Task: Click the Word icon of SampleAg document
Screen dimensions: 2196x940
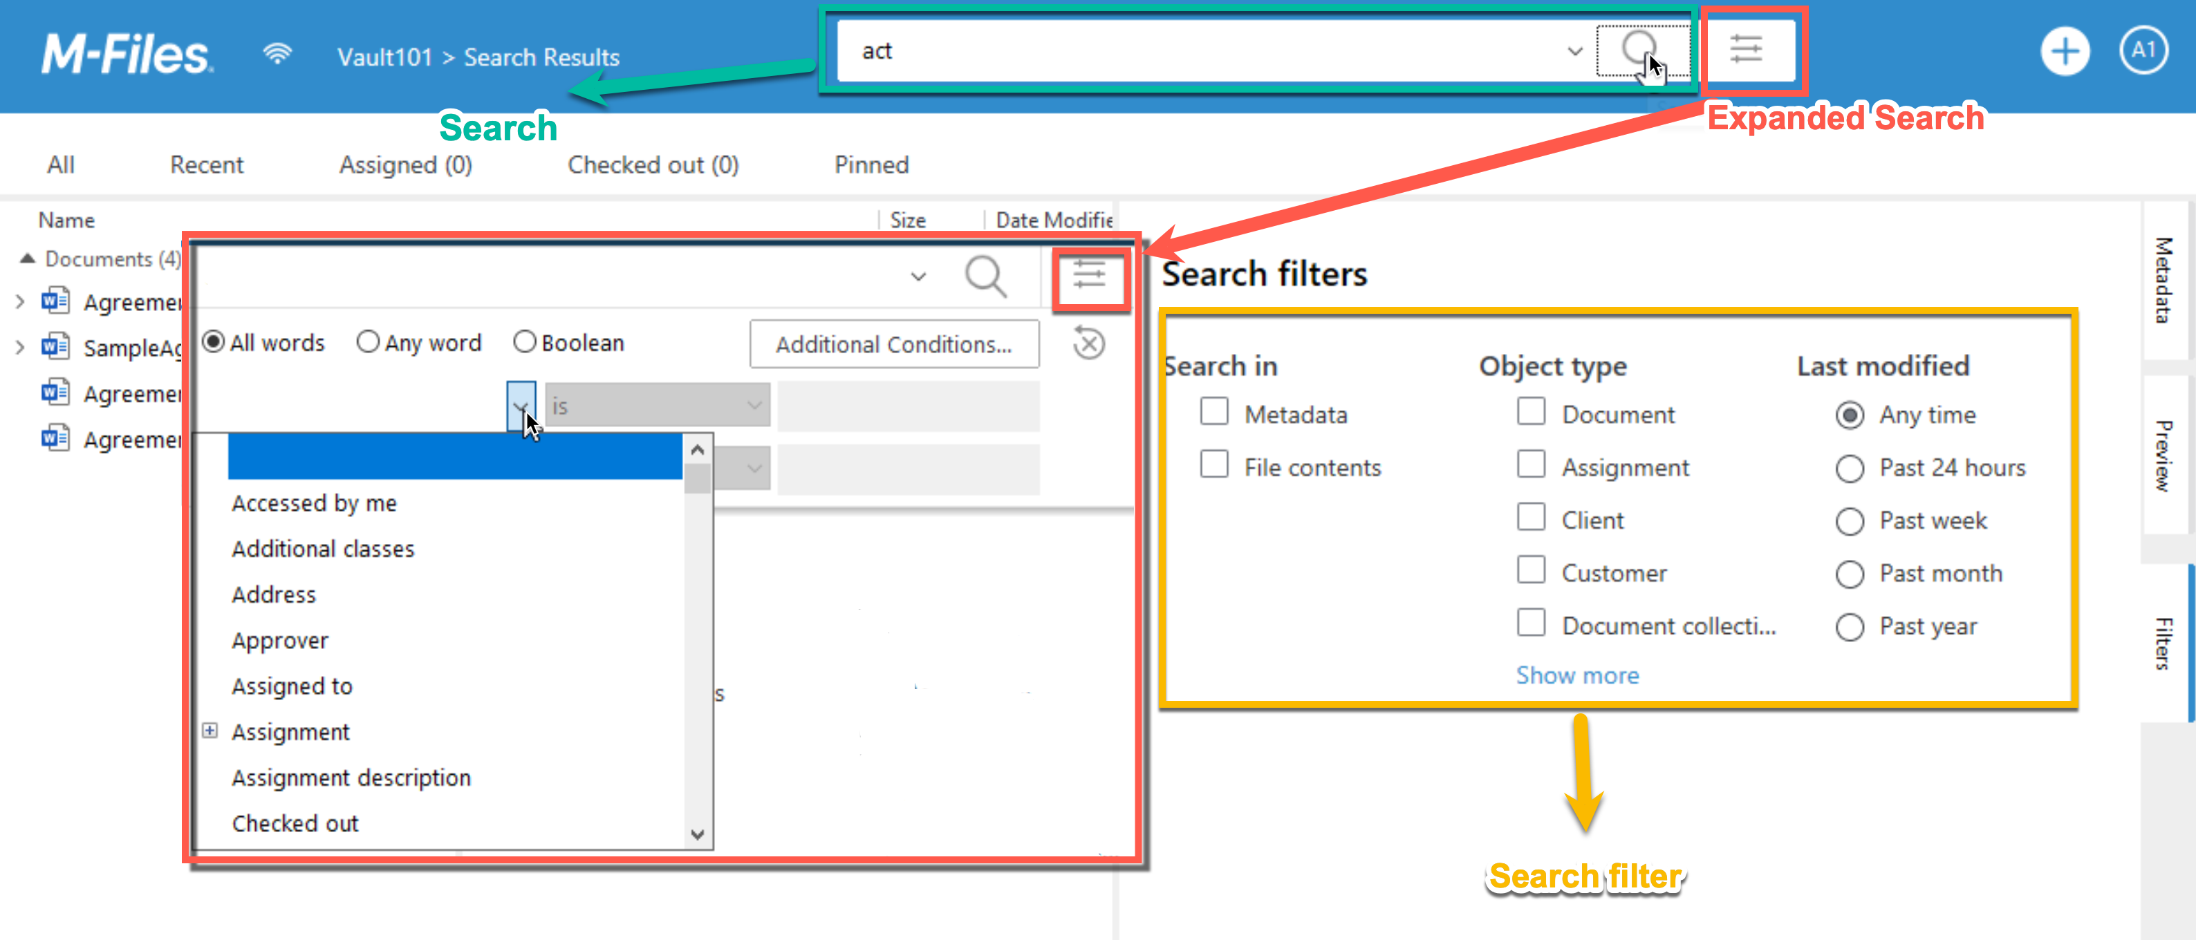Action: tap(55, 347)
